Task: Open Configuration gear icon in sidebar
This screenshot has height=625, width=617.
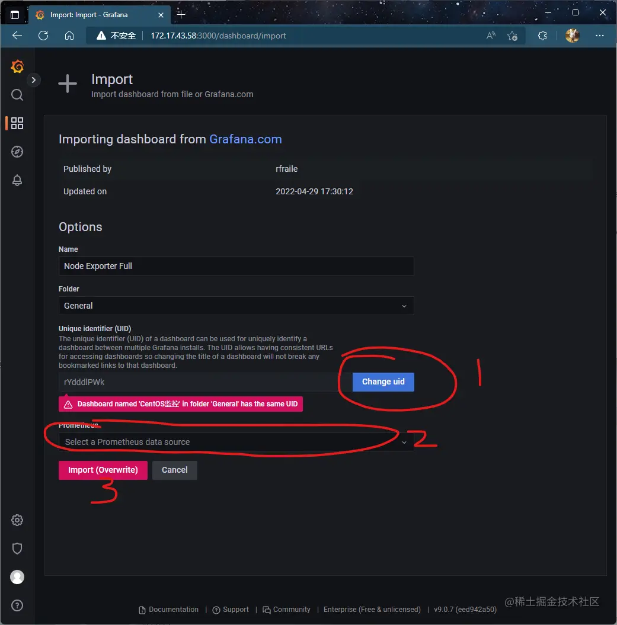Action: pyautogui.click(x=17, y=520)
